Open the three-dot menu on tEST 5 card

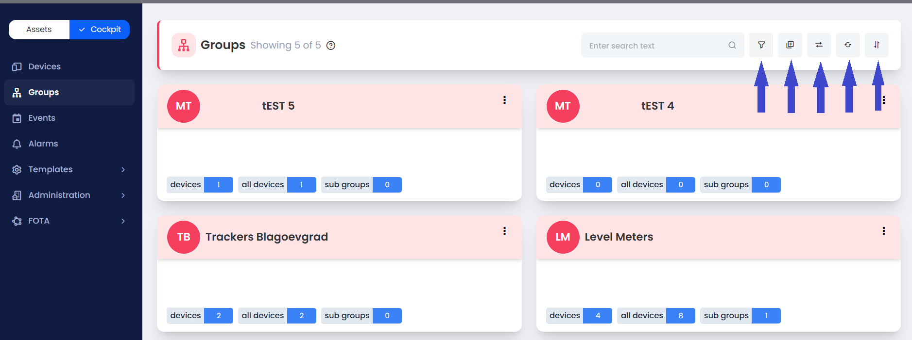504,100
